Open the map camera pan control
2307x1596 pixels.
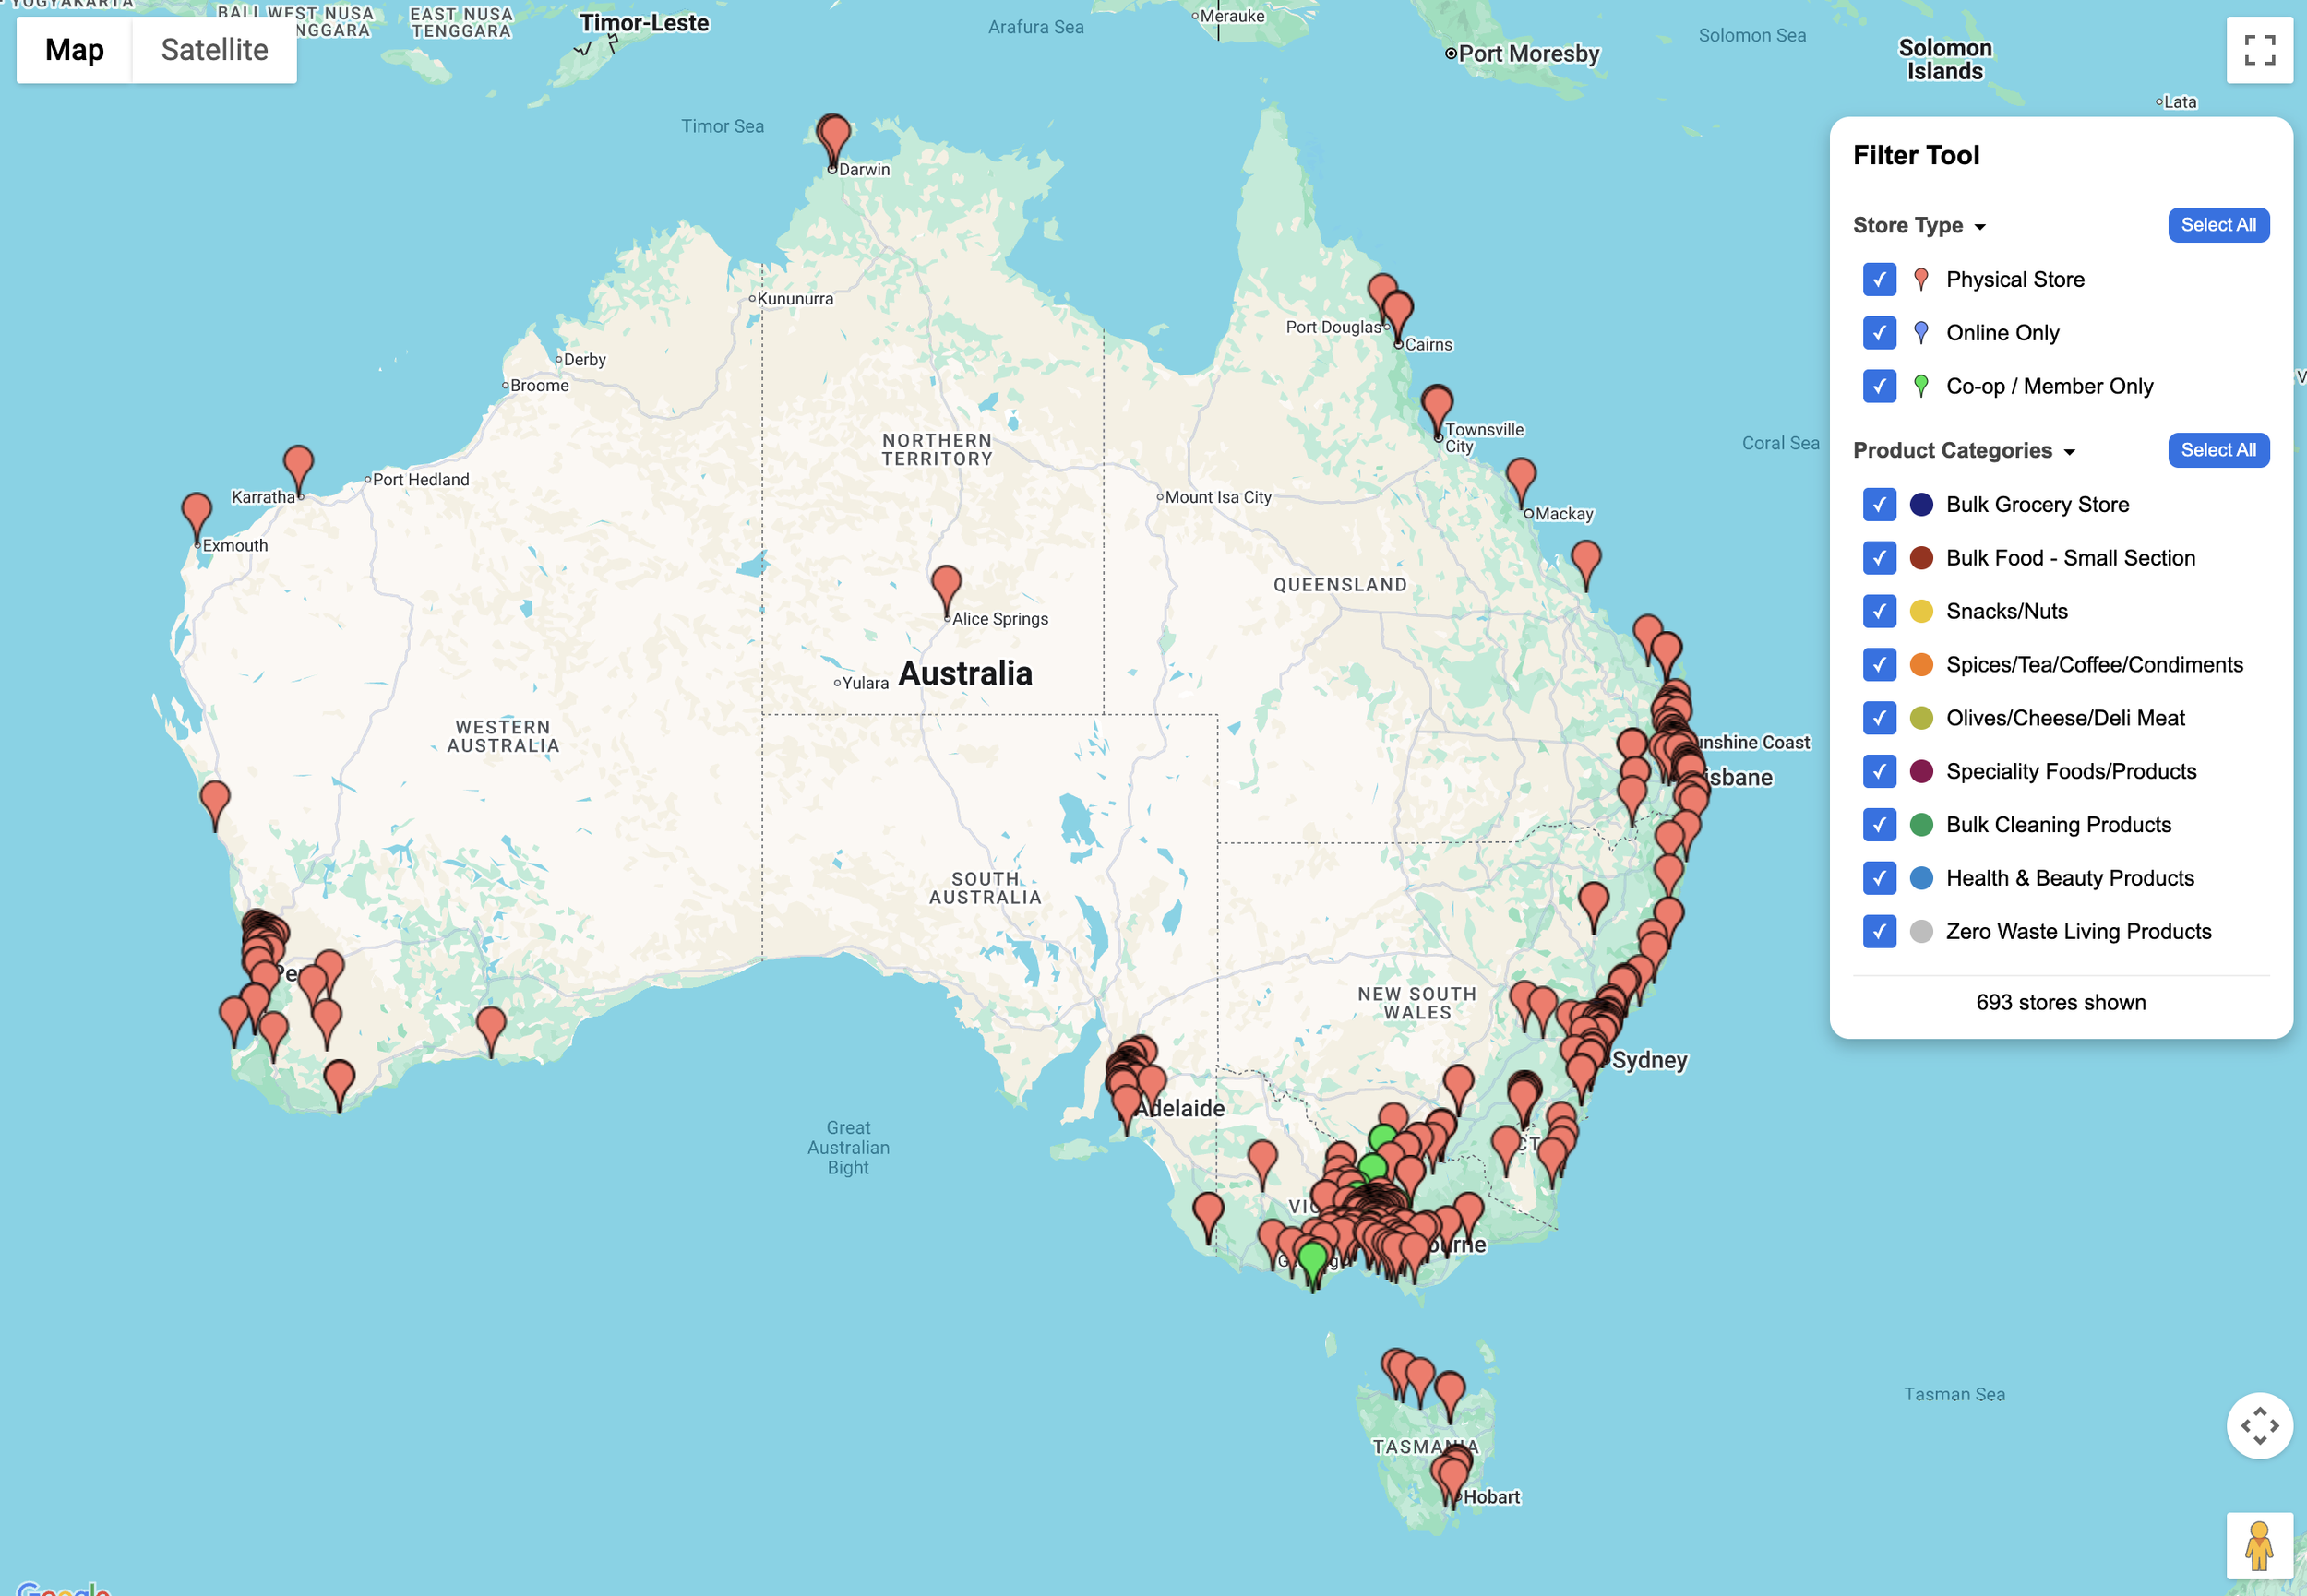2259,1425
